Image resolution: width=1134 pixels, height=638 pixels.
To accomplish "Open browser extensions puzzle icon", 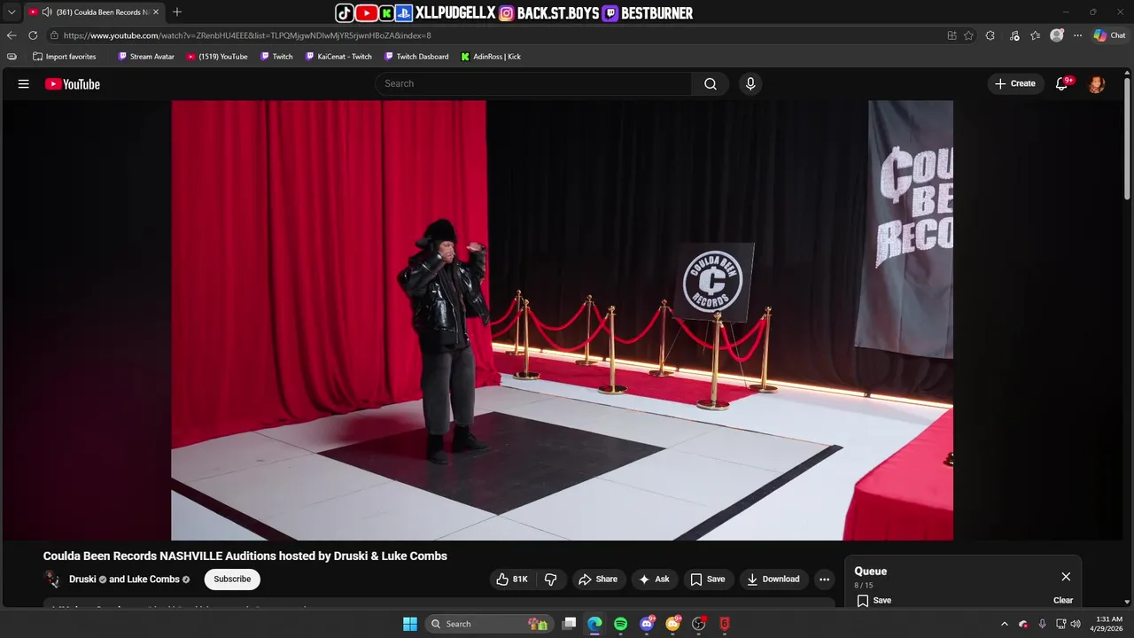I will click(x=990, y=35).
